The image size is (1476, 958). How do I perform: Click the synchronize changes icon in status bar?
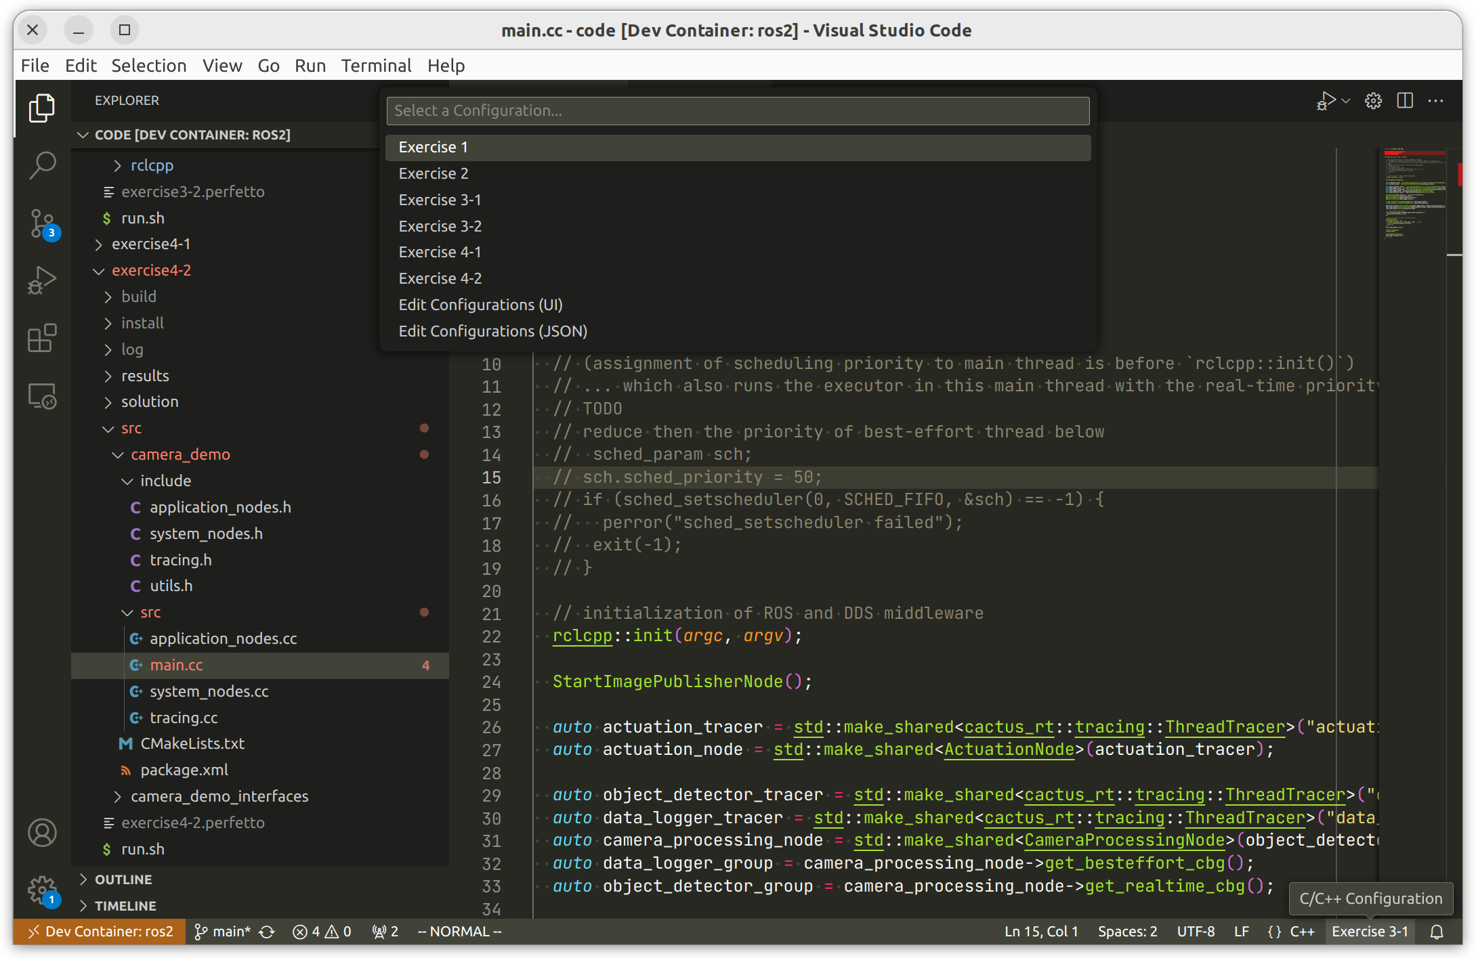(267, 932)
